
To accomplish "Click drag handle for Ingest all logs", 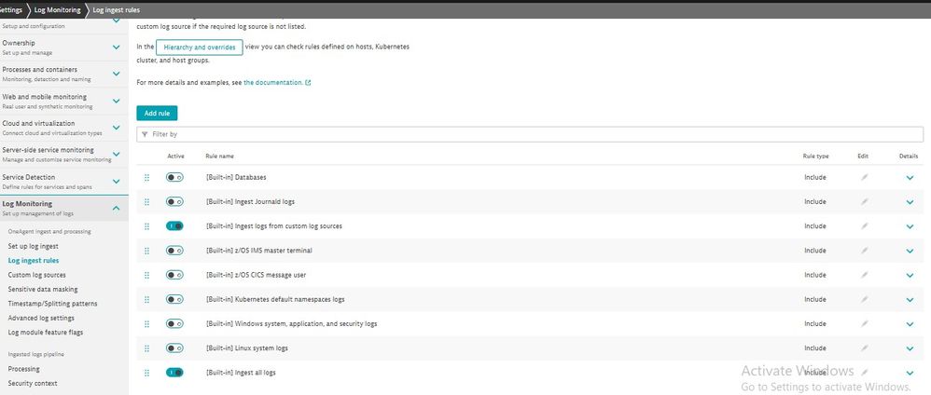I will (146, 373).
